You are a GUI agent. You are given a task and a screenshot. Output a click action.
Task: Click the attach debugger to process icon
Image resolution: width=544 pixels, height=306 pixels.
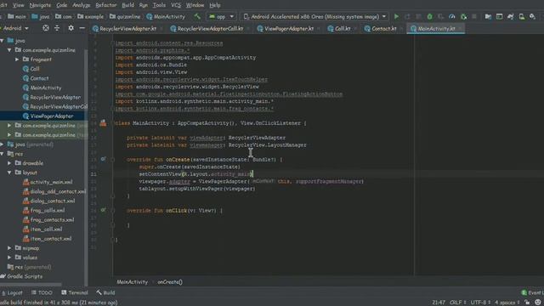point(463,16)
